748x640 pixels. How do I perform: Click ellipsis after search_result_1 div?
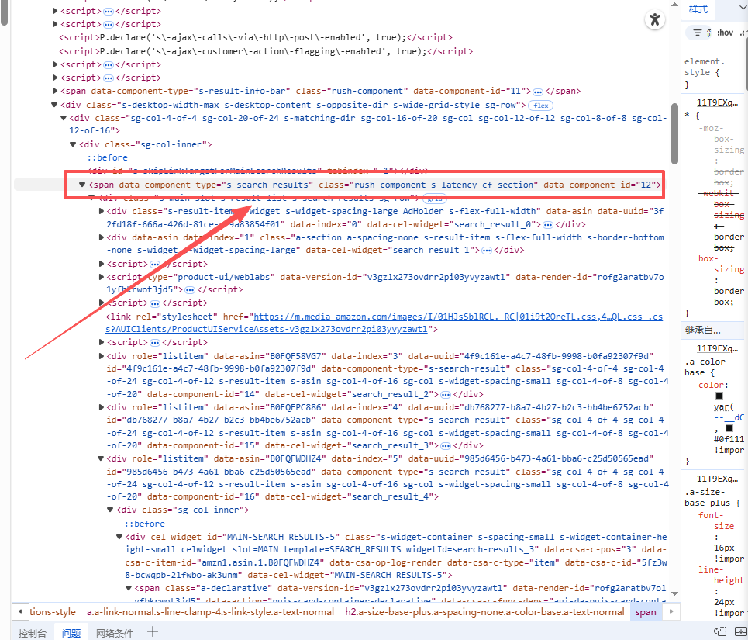[x=487, y=251]
